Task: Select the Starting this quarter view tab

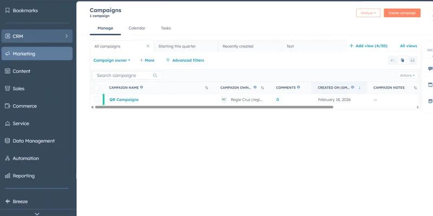Action: 177,46
